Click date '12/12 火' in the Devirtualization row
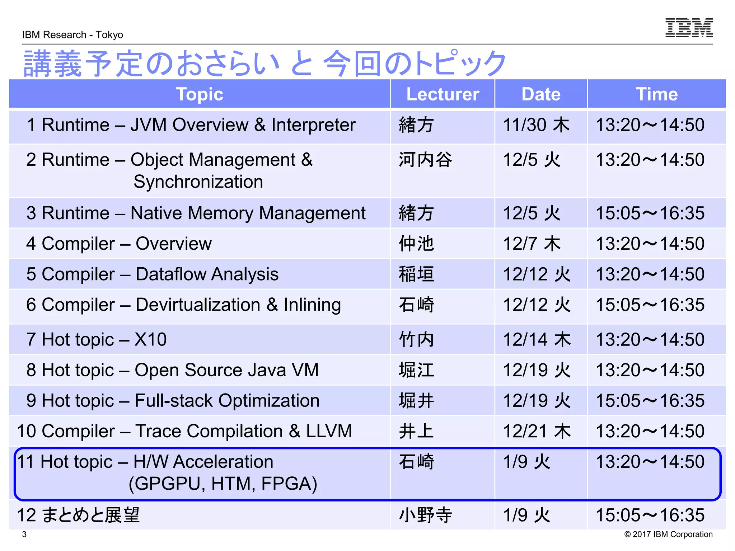The width and height of the screenshot is (735, 551). [x=537, y=305]
